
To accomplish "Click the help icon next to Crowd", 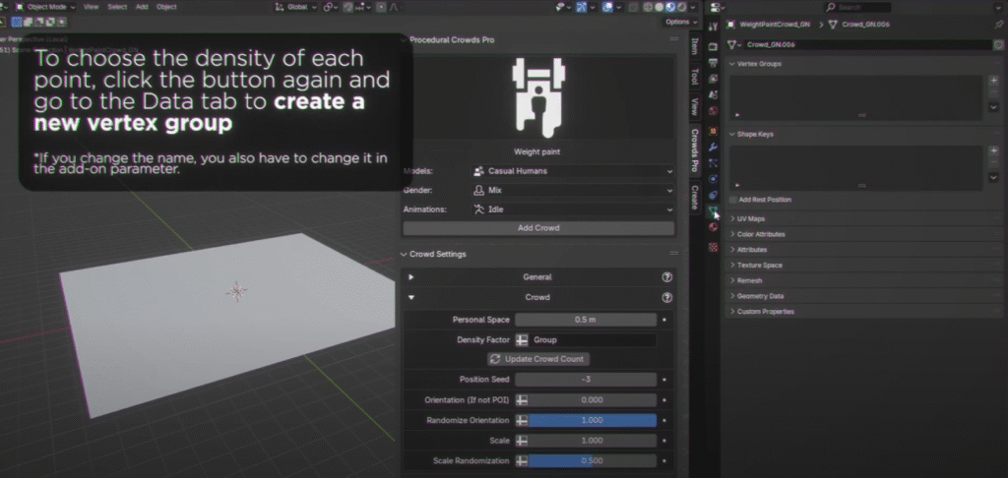I will point(666,297).
